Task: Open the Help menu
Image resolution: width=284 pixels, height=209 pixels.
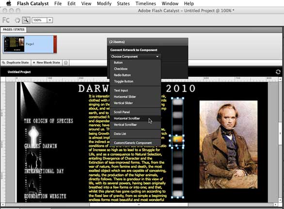Action: 189,3
